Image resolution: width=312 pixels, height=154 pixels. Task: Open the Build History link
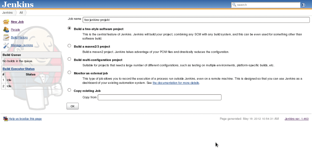point(19,37)
